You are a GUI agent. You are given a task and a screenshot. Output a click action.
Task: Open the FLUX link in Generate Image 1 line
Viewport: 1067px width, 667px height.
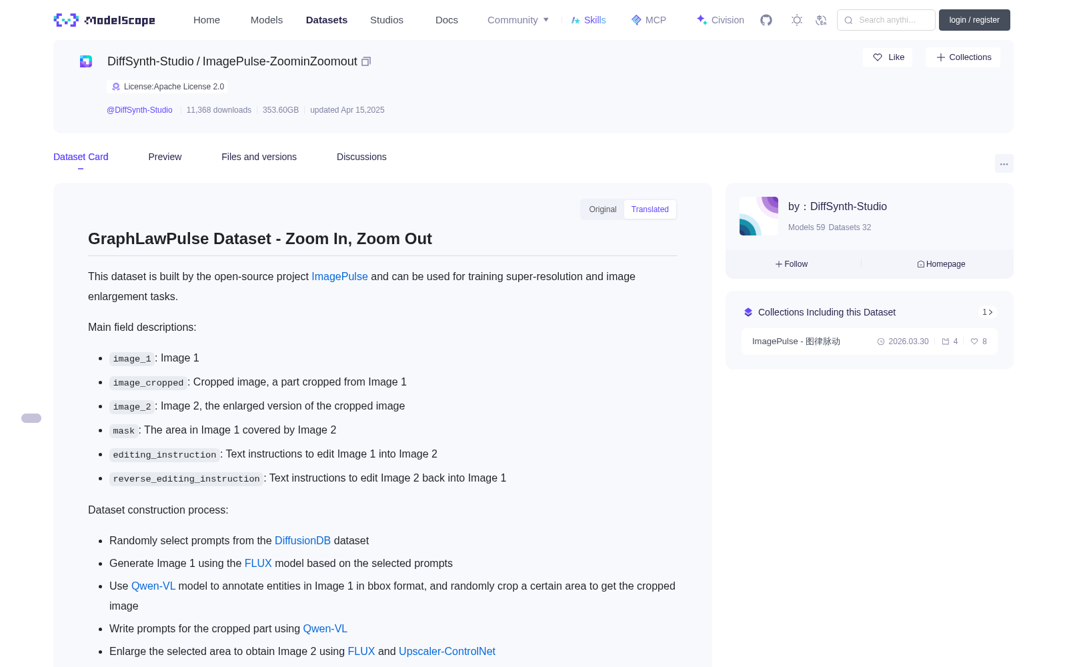point(258,564)
